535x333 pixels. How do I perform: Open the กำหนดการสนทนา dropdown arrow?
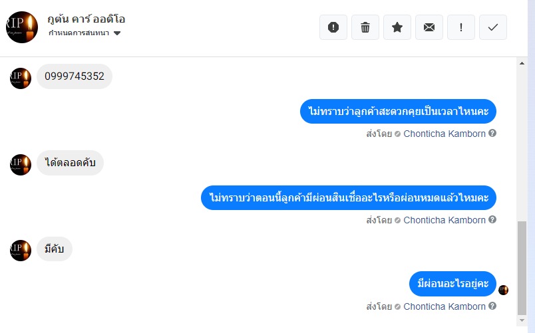tap(117, 33)
